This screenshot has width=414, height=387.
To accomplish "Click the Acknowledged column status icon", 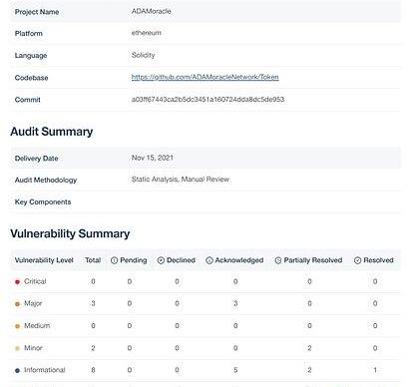I will pyautogui.click(x=209, y=260).
